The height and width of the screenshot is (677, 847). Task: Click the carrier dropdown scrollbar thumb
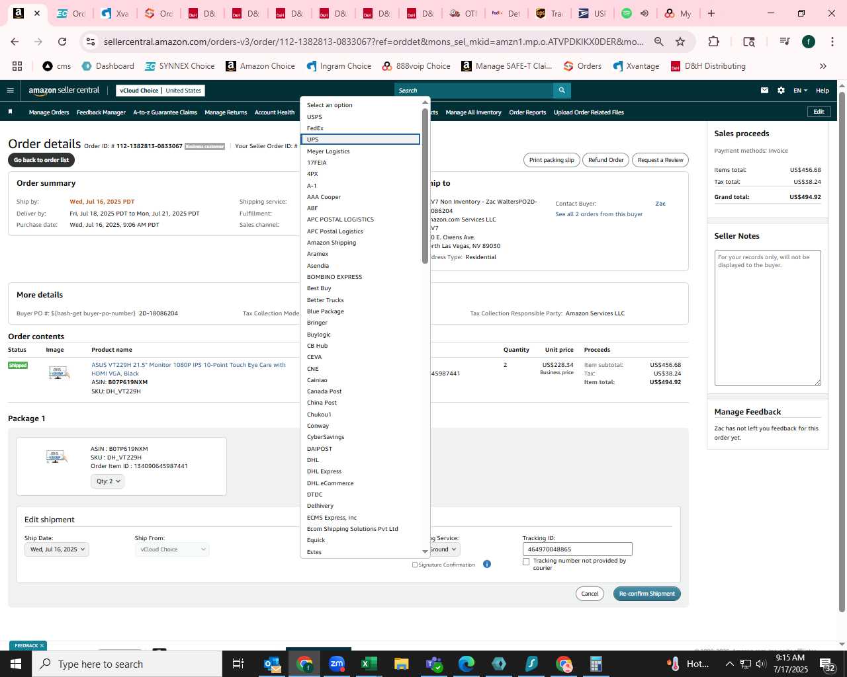click(425, 185)
